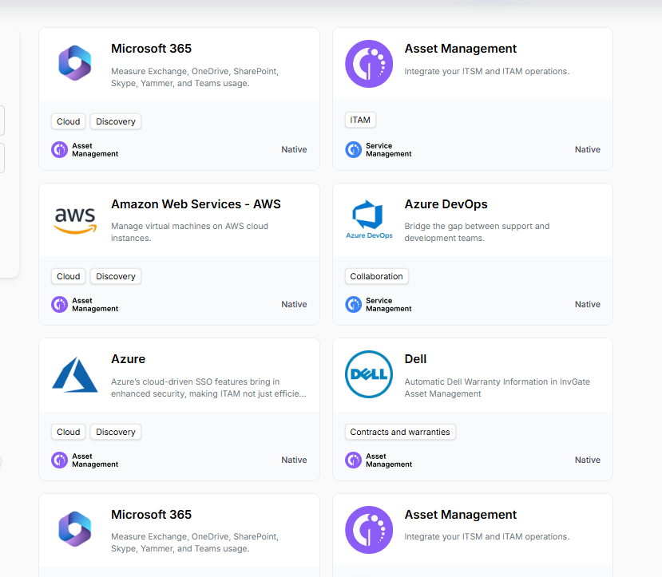Click the Microsoft 365 logo in top card
Screen dimensions: 662x577
coord(75,63)
